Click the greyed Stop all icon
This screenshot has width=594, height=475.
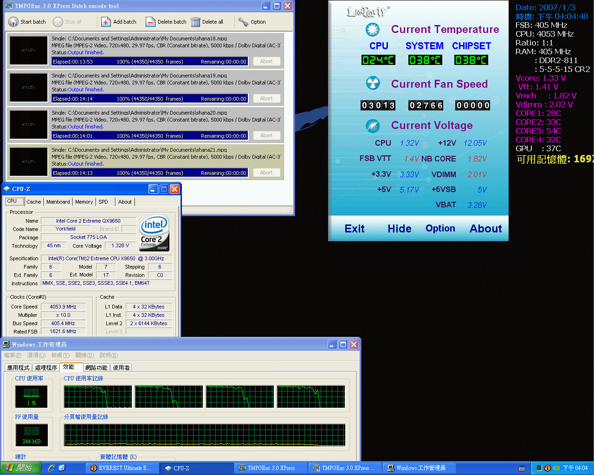point(58,22)
